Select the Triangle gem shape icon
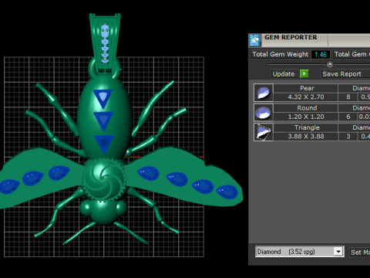Viewport: 370px width, 278px height. pyautogui.click(x=264, y=132)
